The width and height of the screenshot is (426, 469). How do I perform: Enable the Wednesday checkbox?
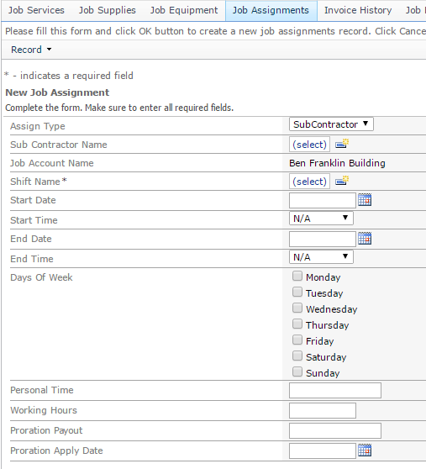tap(297, 308)
